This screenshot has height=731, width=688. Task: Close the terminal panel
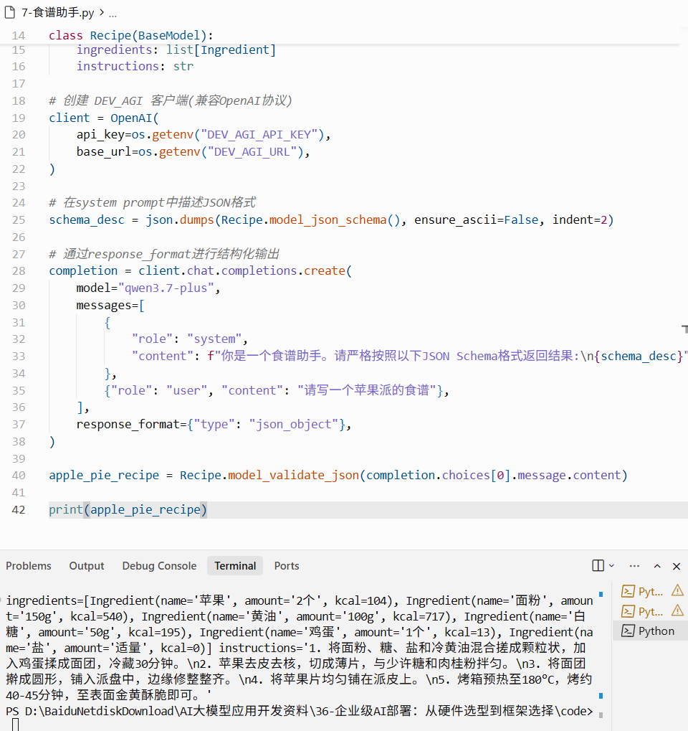[x=677, y=566]
